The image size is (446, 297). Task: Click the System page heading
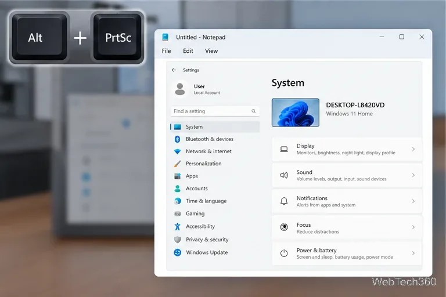coord(288,83)
